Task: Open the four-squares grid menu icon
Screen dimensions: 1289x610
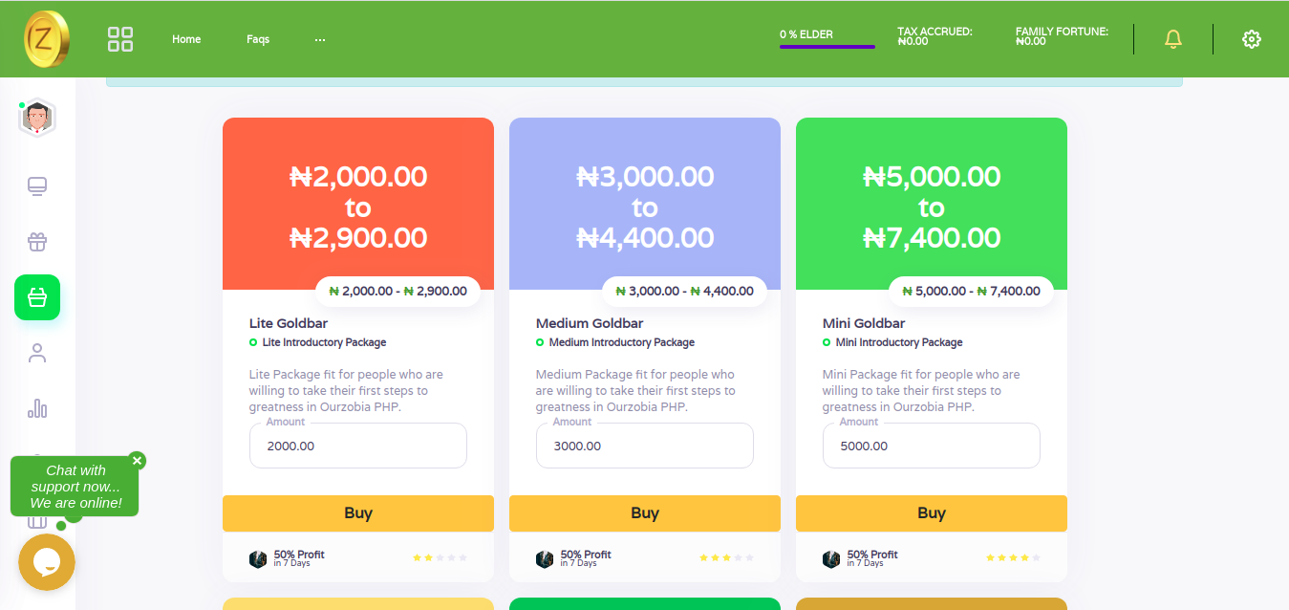Action: click(x=120, y=39)
